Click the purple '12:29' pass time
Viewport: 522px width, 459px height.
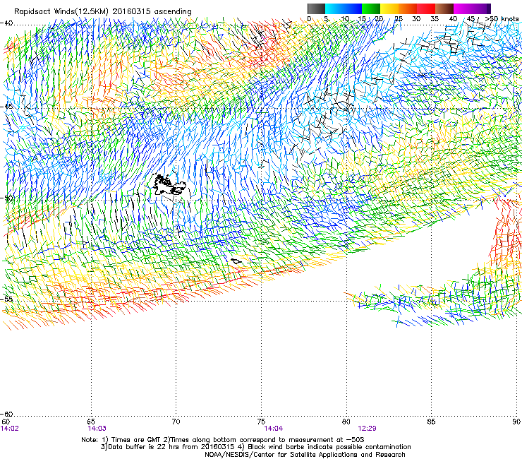click(368, 429)
